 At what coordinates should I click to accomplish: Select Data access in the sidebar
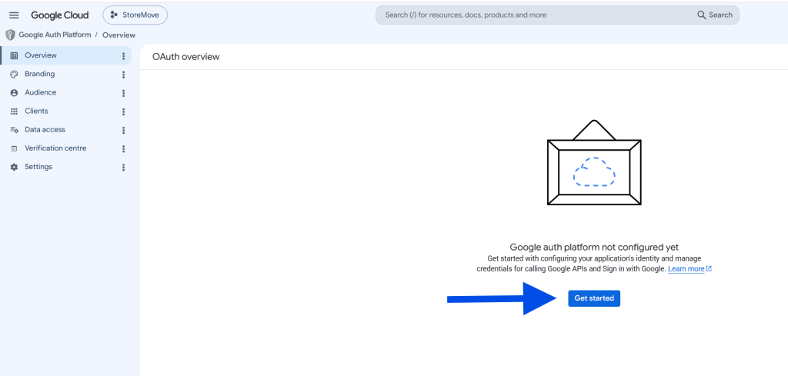click(x=66, y=130)
